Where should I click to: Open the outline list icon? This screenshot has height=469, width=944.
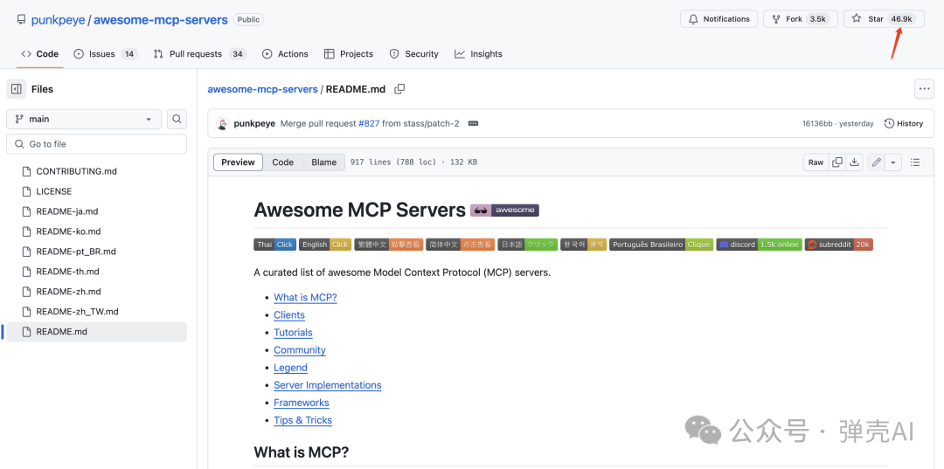pos(915,162)
